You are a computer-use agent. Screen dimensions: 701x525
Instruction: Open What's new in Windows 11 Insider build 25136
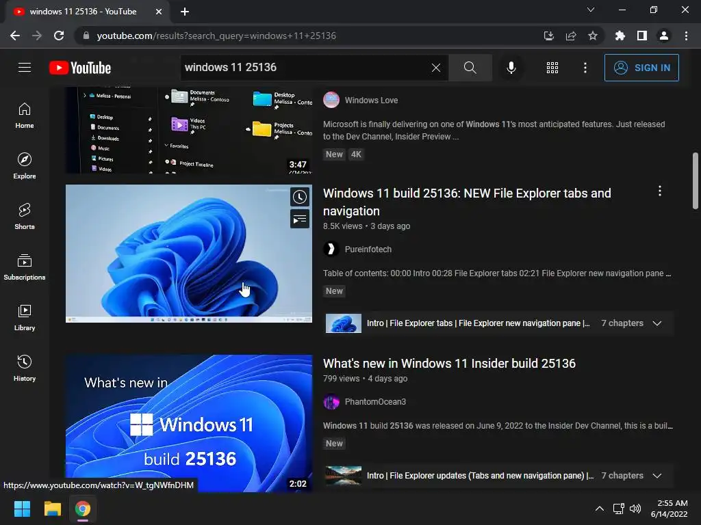[449, 364]
